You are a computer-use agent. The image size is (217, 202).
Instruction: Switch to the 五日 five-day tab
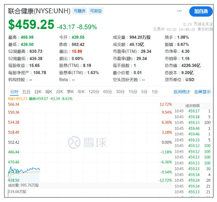26,92
